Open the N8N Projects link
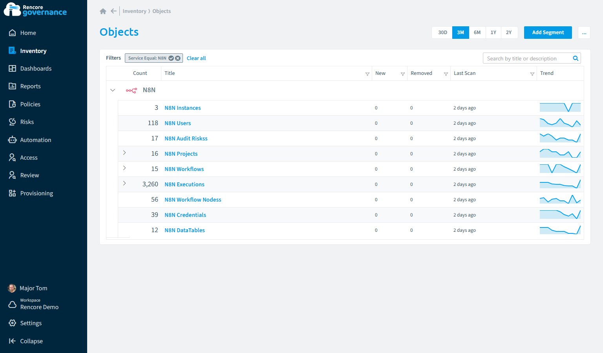603x353 pixels. pyautogui.click(x=181, y=154)
